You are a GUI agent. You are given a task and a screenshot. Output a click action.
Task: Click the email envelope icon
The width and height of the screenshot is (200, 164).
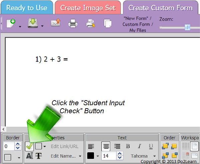click(x=55, y=23)
